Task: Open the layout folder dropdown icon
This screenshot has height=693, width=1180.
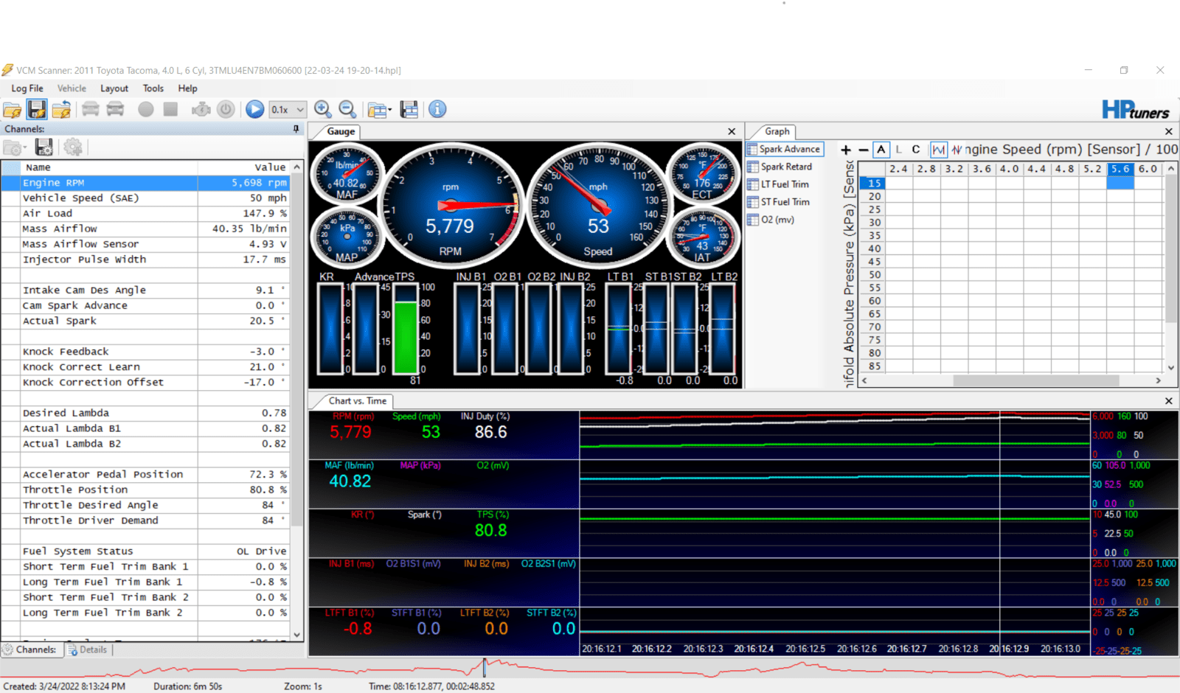Action: tap(379, 110)
